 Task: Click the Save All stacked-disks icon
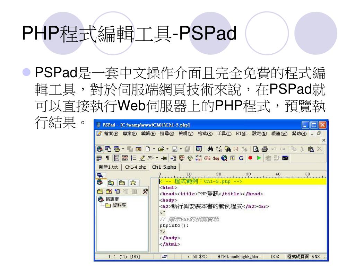click(187, 149)
